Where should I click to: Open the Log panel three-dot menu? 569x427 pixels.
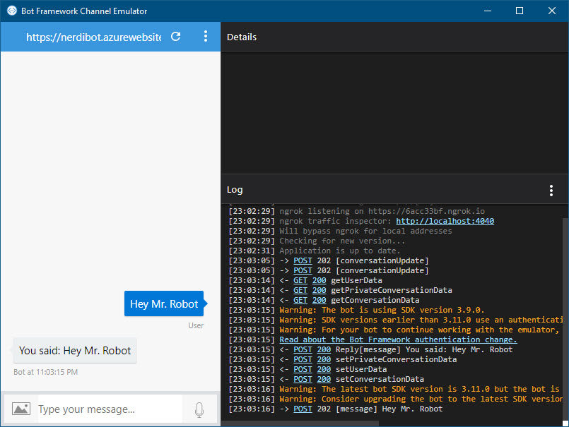(551, 191)
